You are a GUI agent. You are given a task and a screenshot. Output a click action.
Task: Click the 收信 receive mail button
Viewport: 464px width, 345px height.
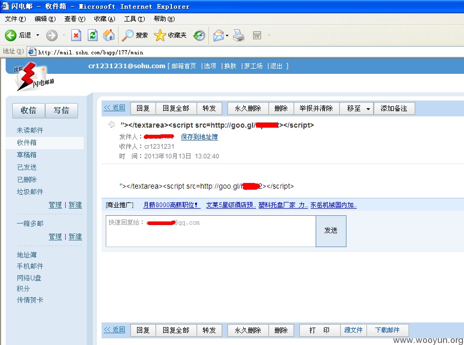tap(29, 111)
